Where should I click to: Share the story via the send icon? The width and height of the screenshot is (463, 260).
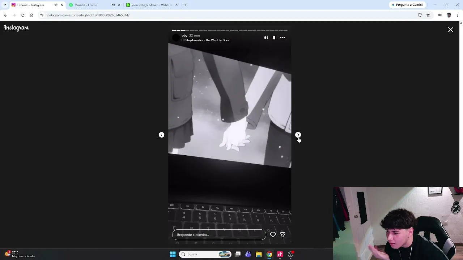tap(283, 235)
